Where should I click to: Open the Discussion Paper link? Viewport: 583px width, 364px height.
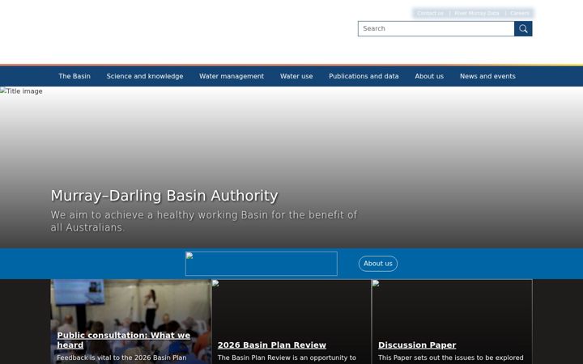coord(417,345)
